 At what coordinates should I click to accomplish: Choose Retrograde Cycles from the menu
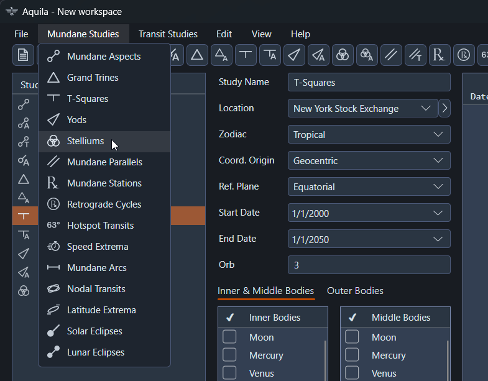click(104, 204)
